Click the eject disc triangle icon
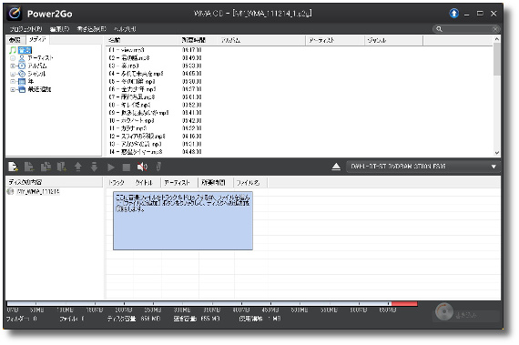The height and width of the screenshot is (345, 519). 336,167
